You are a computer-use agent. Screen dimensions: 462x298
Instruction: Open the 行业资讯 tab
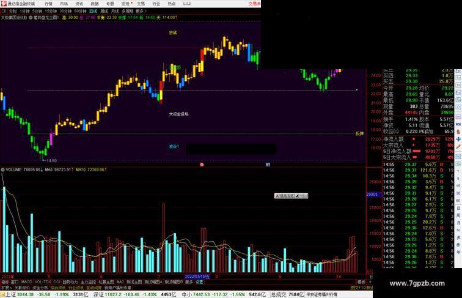coord(76,288)
